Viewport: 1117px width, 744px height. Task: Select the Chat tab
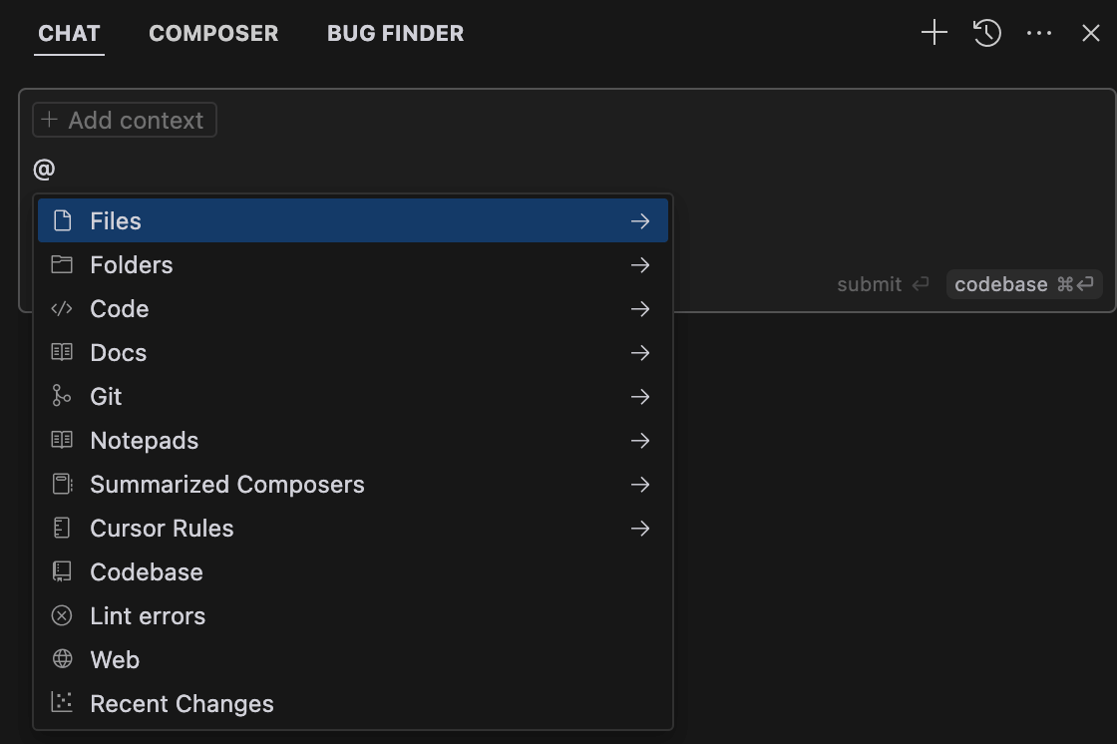click(x=69, y=33)
